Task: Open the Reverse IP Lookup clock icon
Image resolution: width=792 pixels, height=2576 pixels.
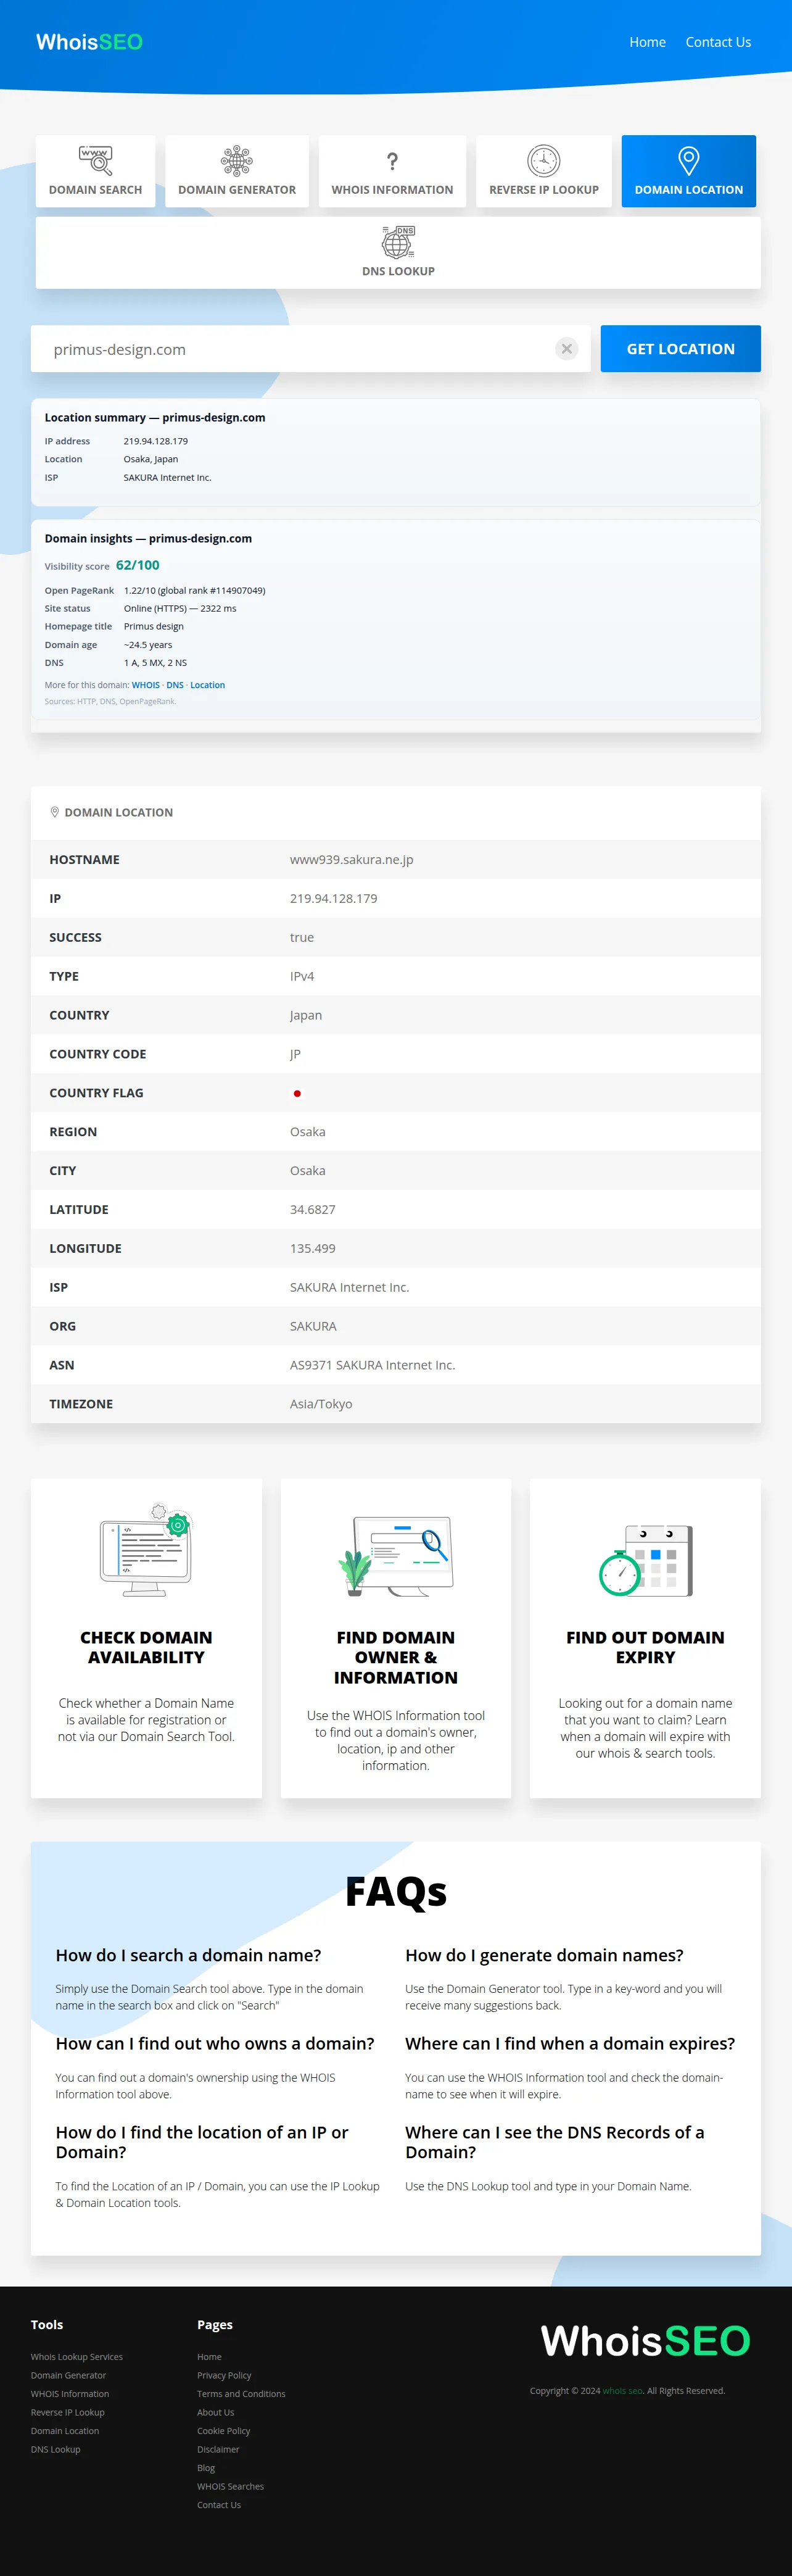Action: point(544,160)
